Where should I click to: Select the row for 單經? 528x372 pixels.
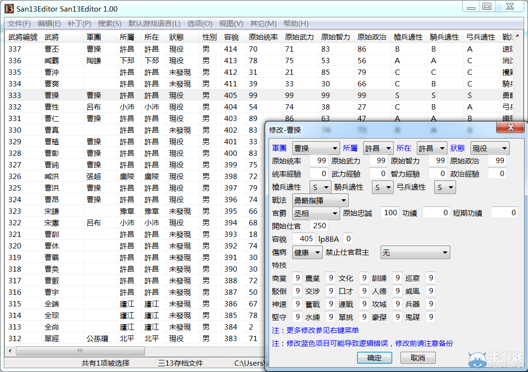coord(135,338)
